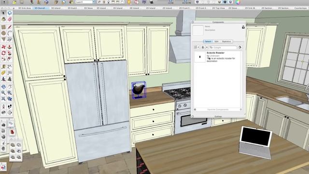Switch to the 3D Hutch scene tab

tap(72, 8)
